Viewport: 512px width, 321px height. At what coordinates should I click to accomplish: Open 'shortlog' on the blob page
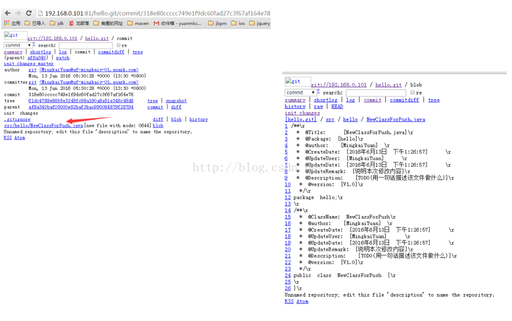tap(325, 100)
